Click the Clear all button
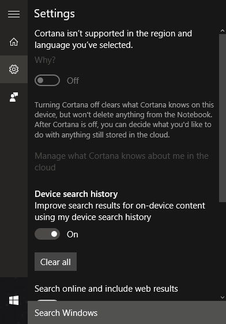226x324 pixels. pos(55,262)
